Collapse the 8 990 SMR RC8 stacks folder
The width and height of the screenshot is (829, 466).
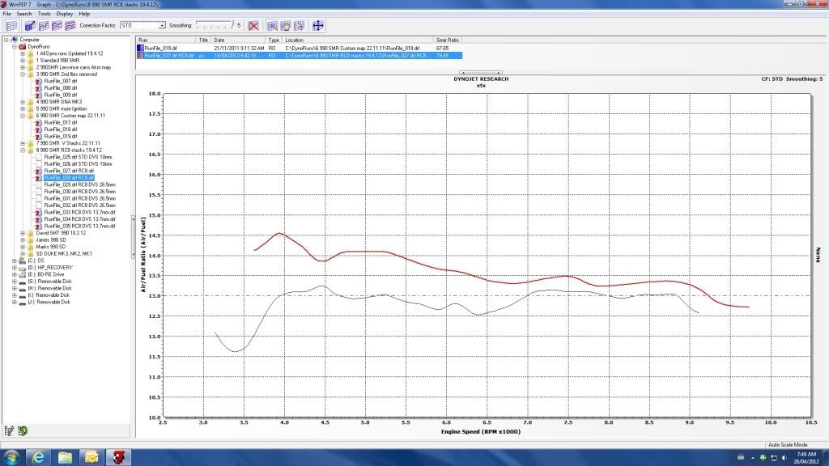click(x=23, y=150)
